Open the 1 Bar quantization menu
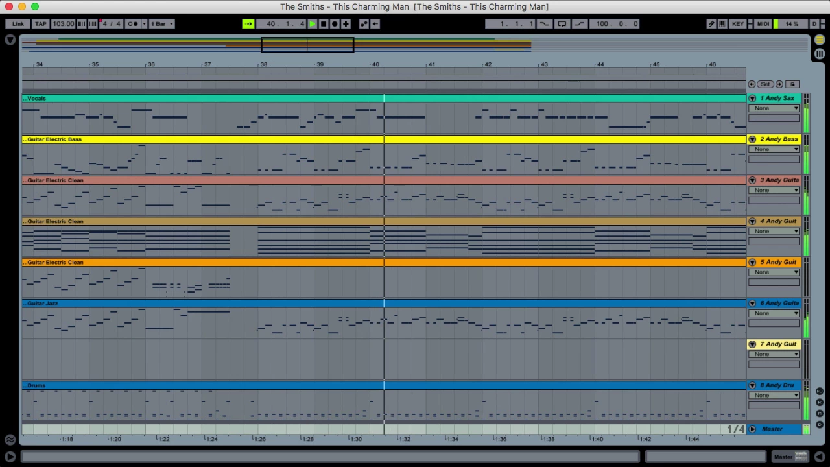Image resolution: width=830 pixels, height=467 pixels. point(161,24)
